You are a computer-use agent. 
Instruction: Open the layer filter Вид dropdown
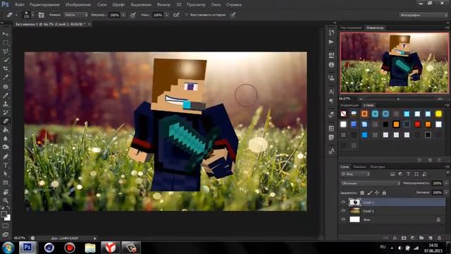(x=355, y=174)
